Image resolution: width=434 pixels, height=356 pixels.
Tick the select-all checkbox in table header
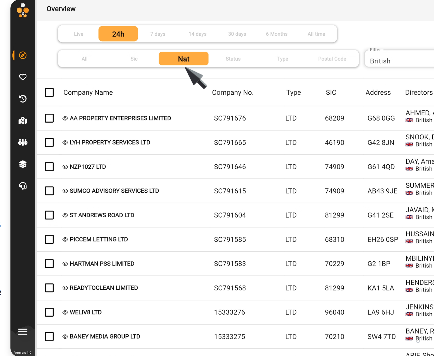(x=49, y=93)
